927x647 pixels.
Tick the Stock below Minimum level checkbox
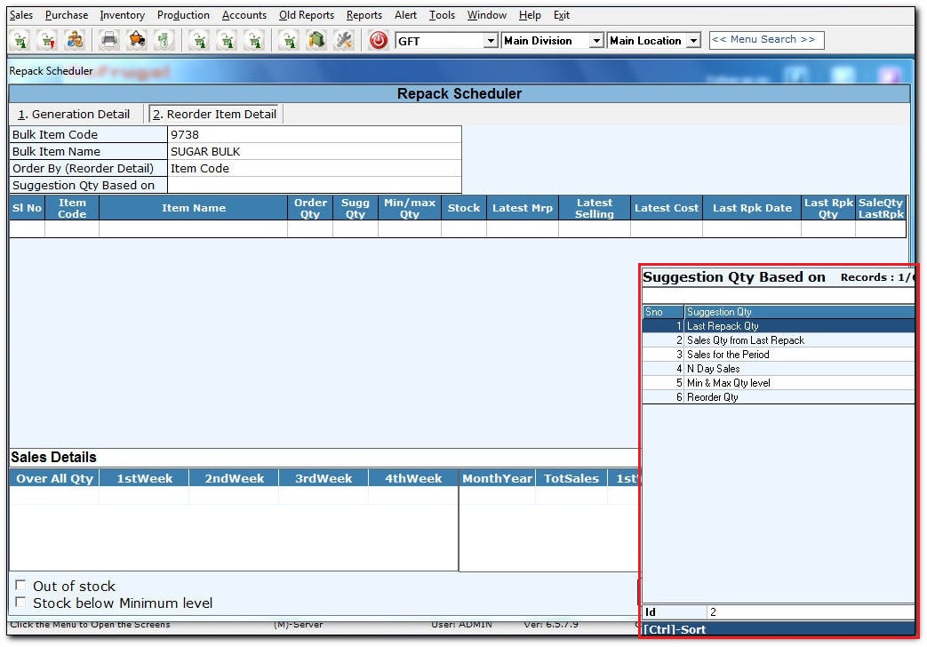pyautogui.click(x=20, y=603)
